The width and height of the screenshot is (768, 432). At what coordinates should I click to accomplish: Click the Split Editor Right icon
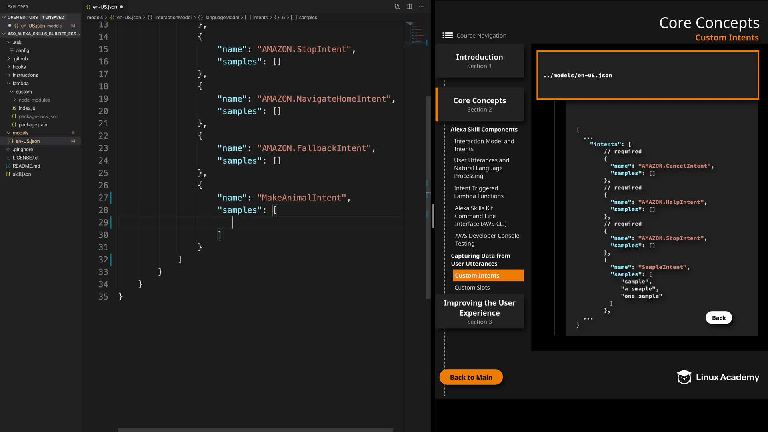pyautogui.click(x=409, y=6)
